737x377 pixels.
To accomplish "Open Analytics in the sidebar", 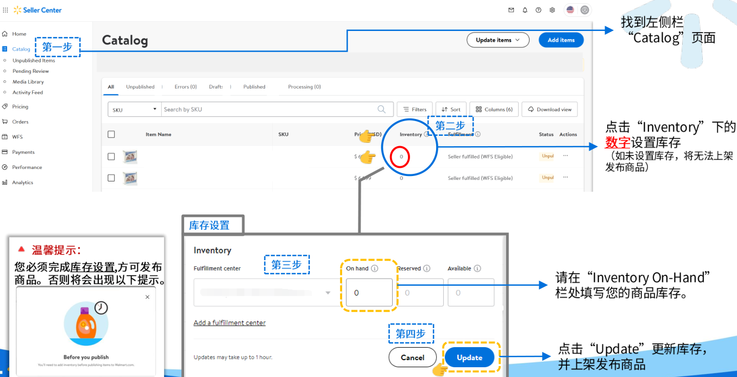I will point(23,183).
